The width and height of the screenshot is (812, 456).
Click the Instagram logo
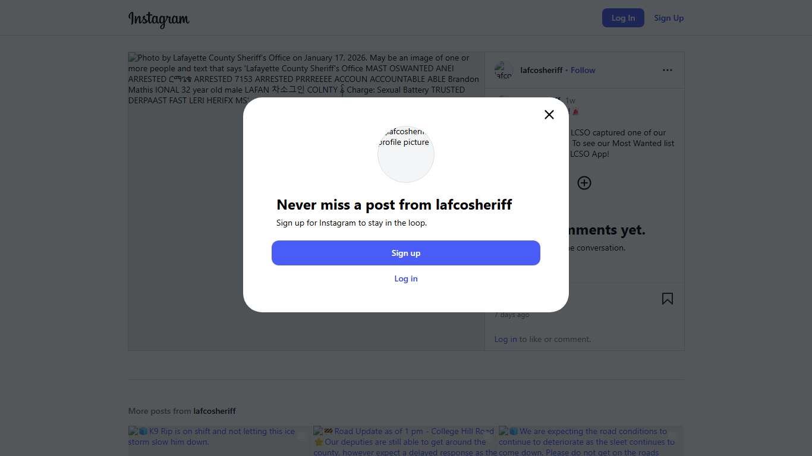click(x=159, y=19)
